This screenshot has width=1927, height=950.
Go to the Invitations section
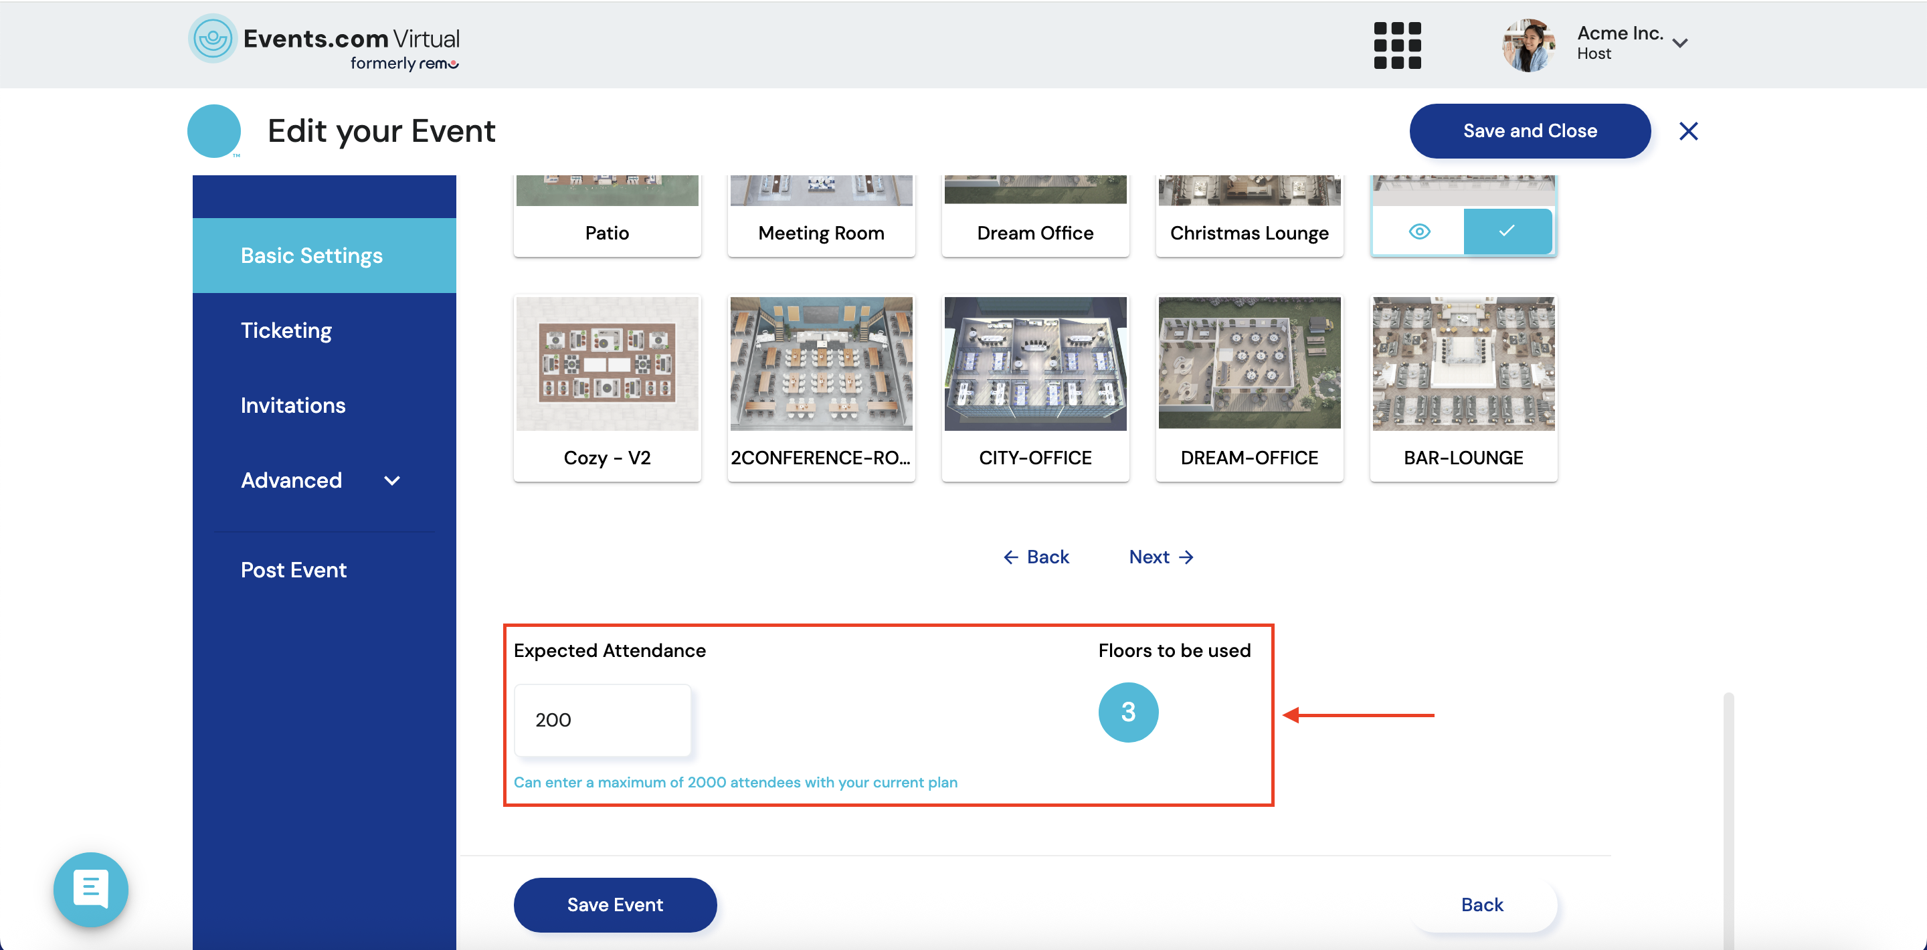pos(292,405)
